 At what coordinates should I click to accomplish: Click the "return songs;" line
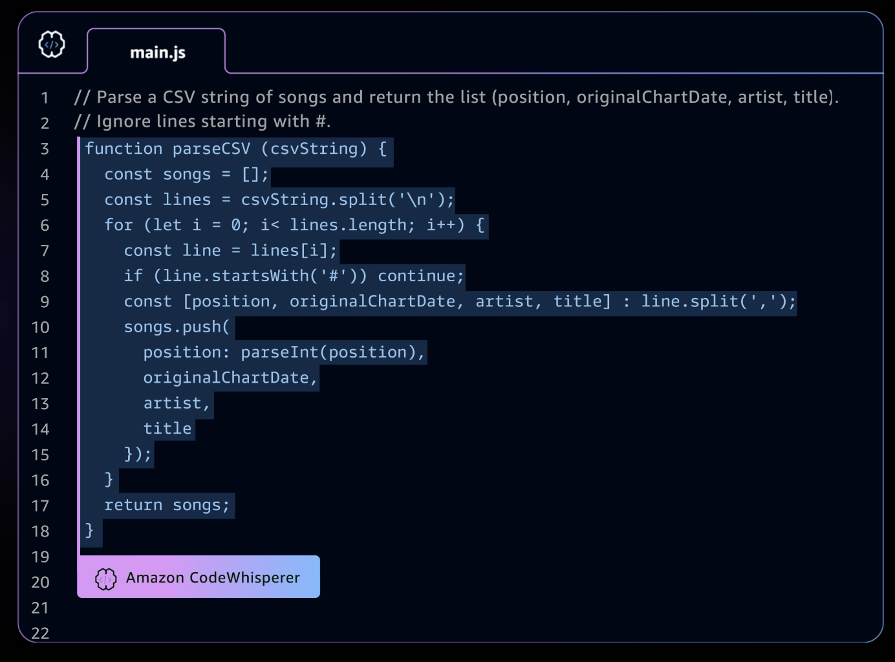pos(167,505)
